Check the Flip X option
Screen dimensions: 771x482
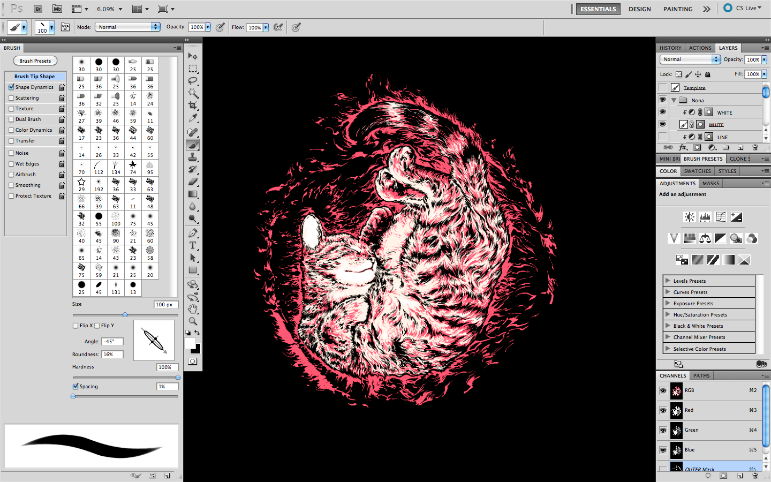75,326
